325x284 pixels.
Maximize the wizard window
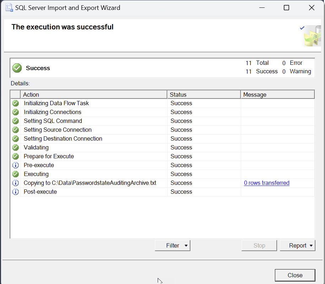click(x=286, y=8)
